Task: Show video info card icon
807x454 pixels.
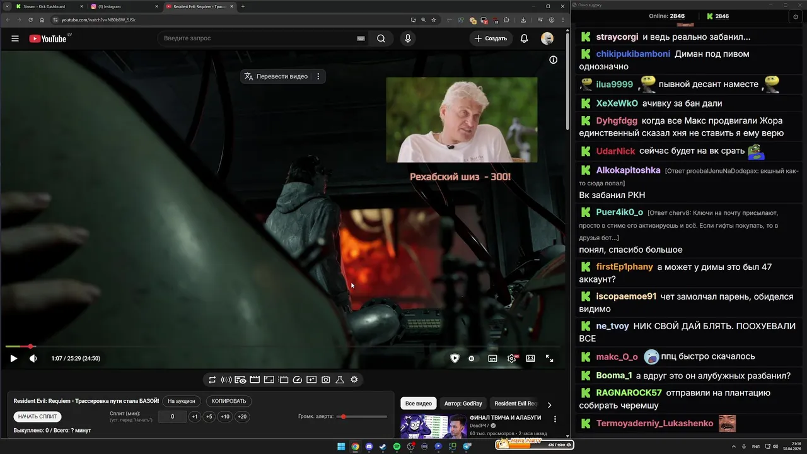Action: click(x=553, y=60)
